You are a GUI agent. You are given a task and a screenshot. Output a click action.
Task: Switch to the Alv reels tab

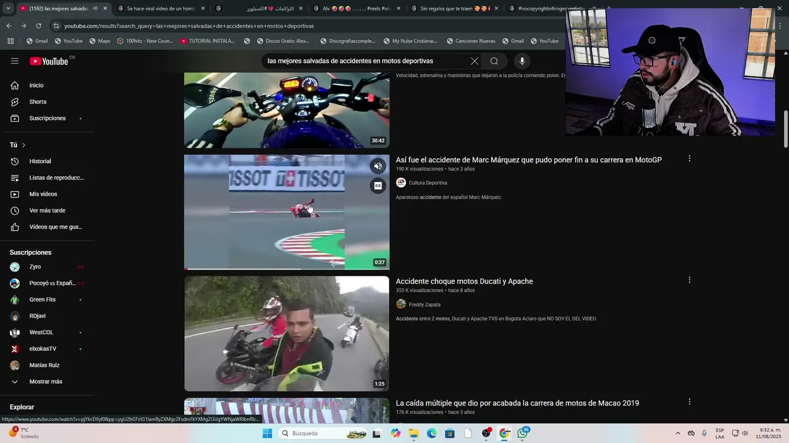pos(358,9)
